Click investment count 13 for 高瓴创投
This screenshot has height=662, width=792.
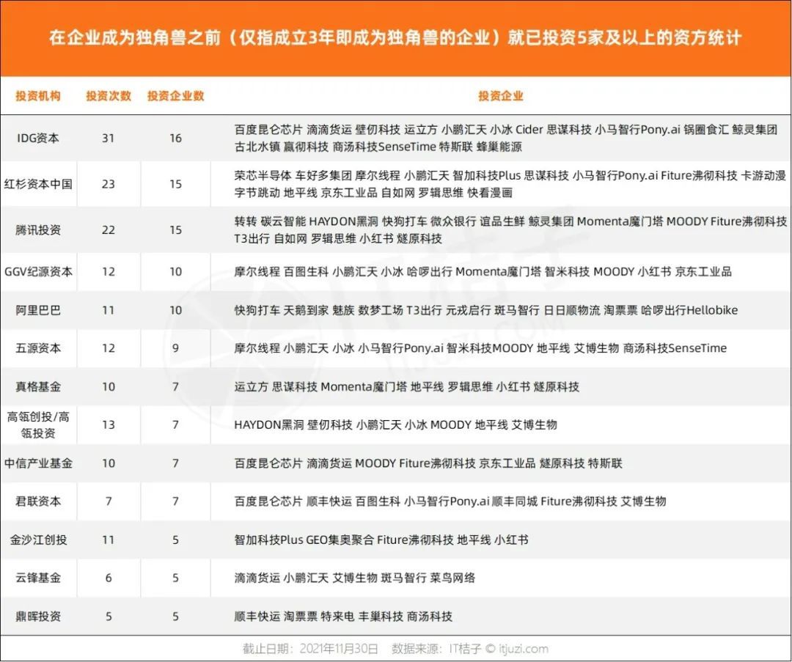(108, 424)
